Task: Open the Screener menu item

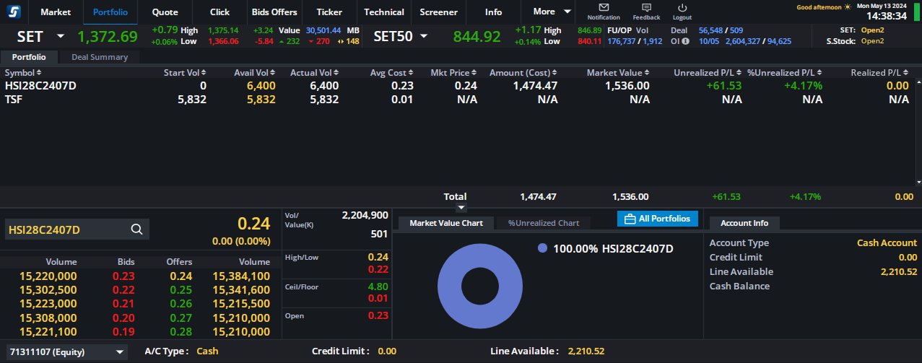Action: pyautogui.click(x=438, y=12)
